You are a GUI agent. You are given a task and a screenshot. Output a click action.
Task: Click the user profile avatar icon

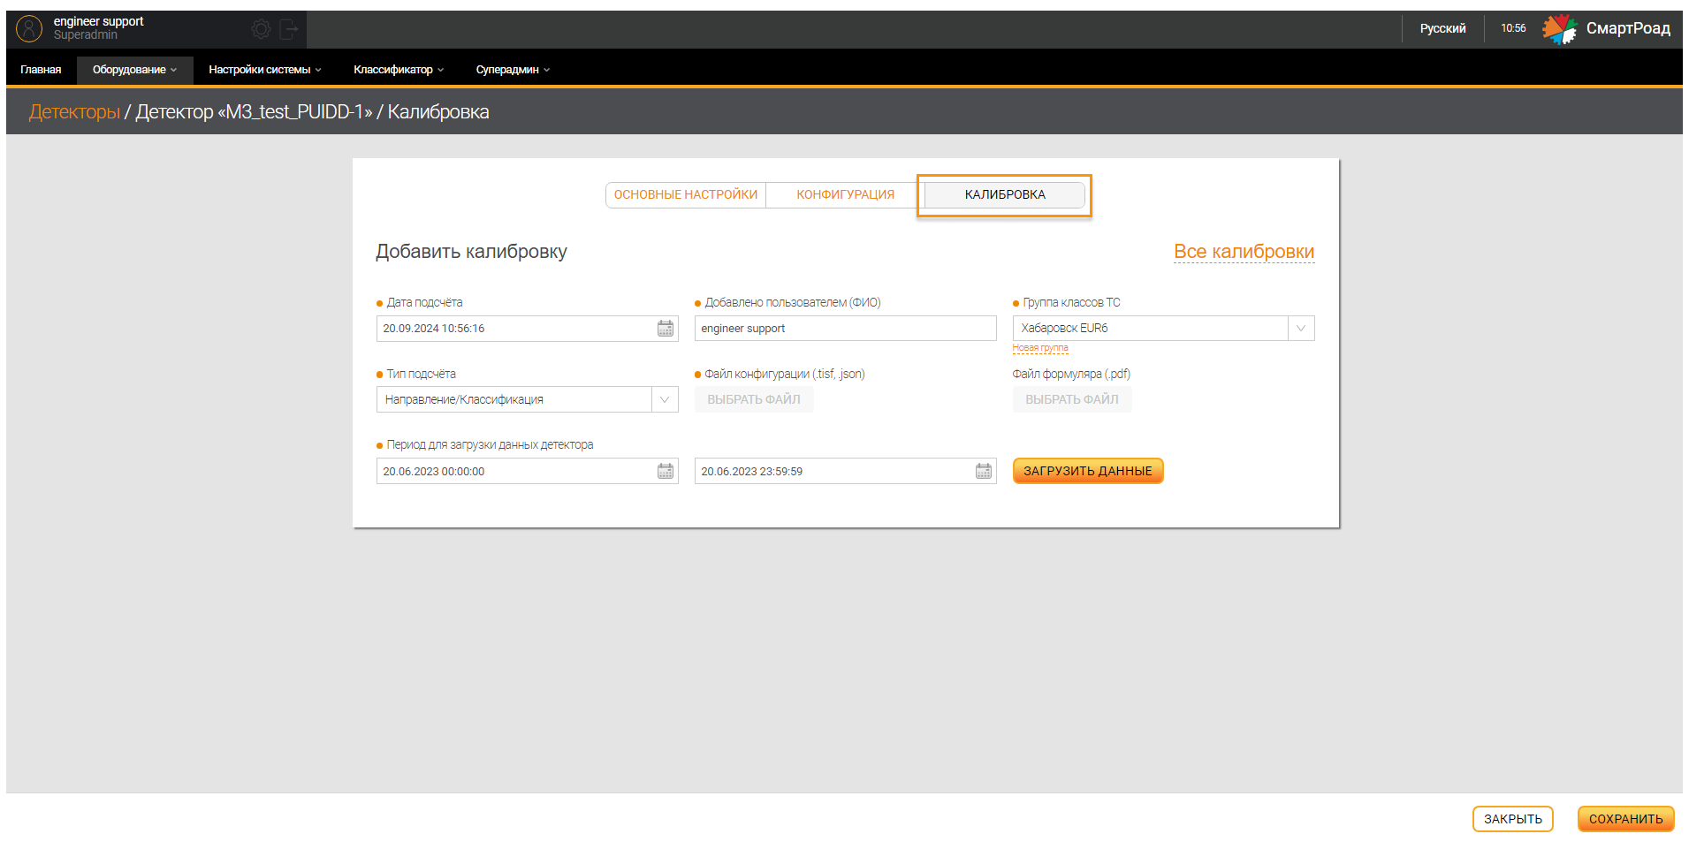click(29, 29)
